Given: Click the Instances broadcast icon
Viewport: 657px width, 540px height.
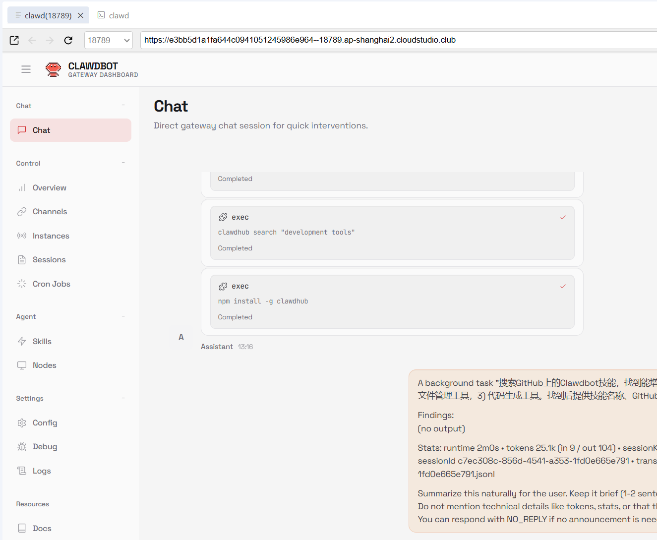Looking at the screenshot, I should (22, 236).
